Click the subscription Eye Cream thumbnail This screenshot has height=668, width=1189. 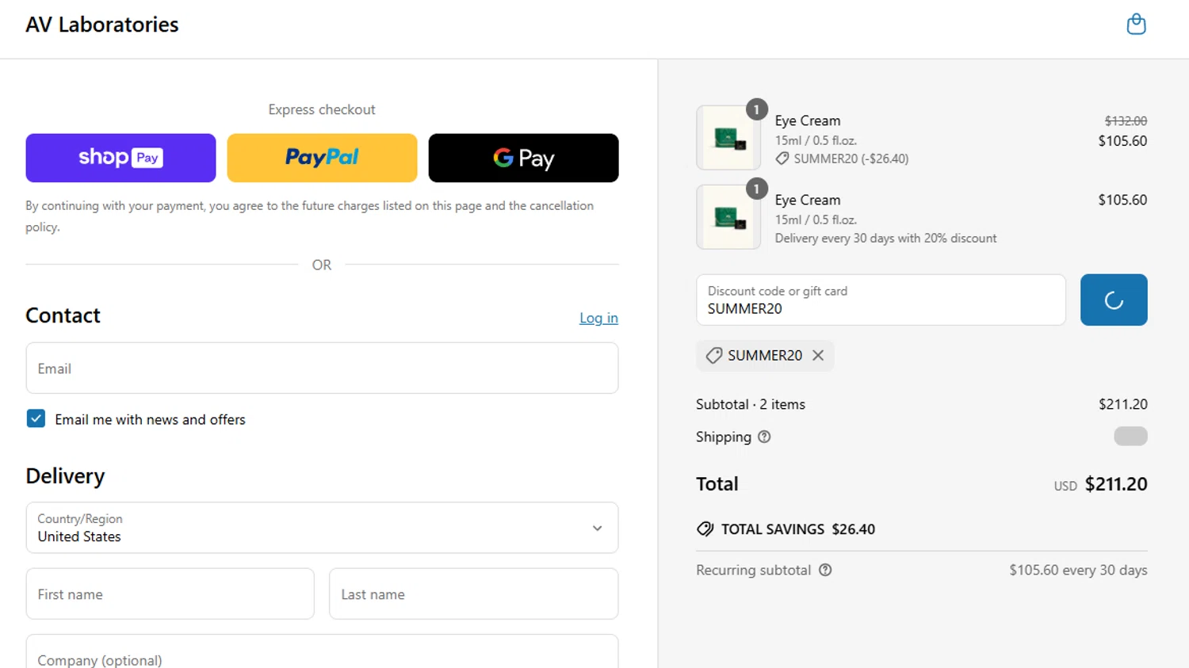[x=728, y=217]
